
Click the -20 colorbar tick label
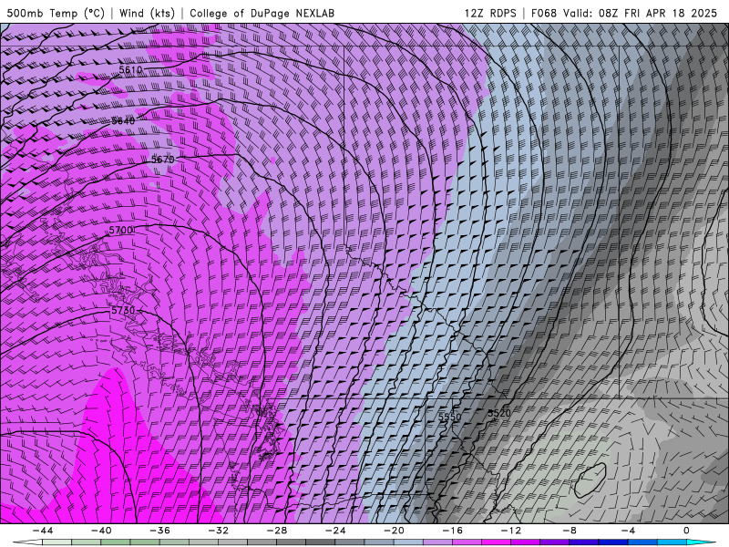click(x=394, y=531)
